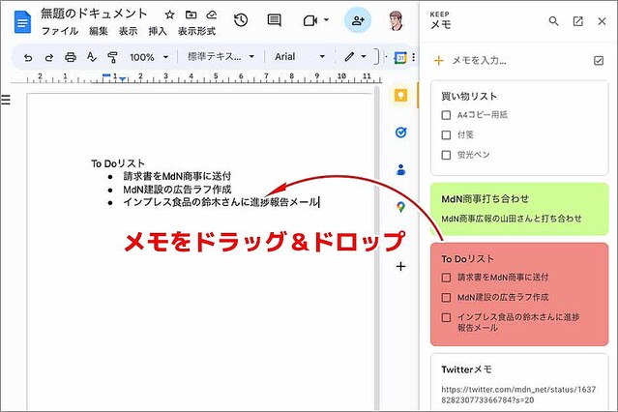Open Google Calendar side panel icon
The image size is (618, 412).
(x=400, y=58)
